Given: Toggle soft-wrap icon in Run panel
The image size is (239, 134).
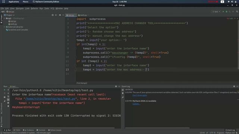Looking at the screenshot, I should (x=8, y=96).
